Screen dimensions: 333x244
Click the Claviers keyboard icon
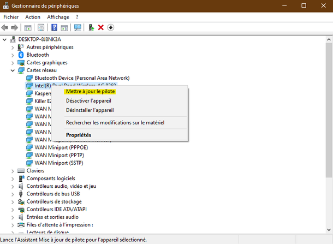click(21, 171)
